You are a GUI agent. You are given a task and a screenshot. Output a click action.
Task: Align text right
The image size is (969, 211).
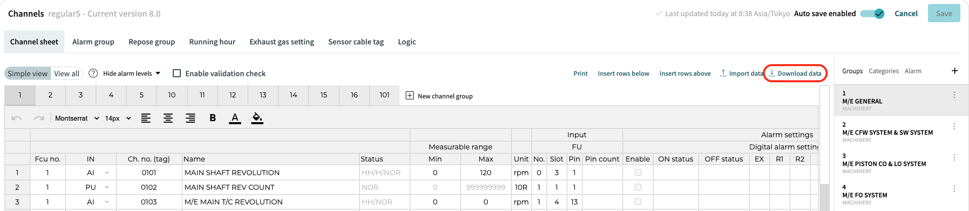(190, 118)
